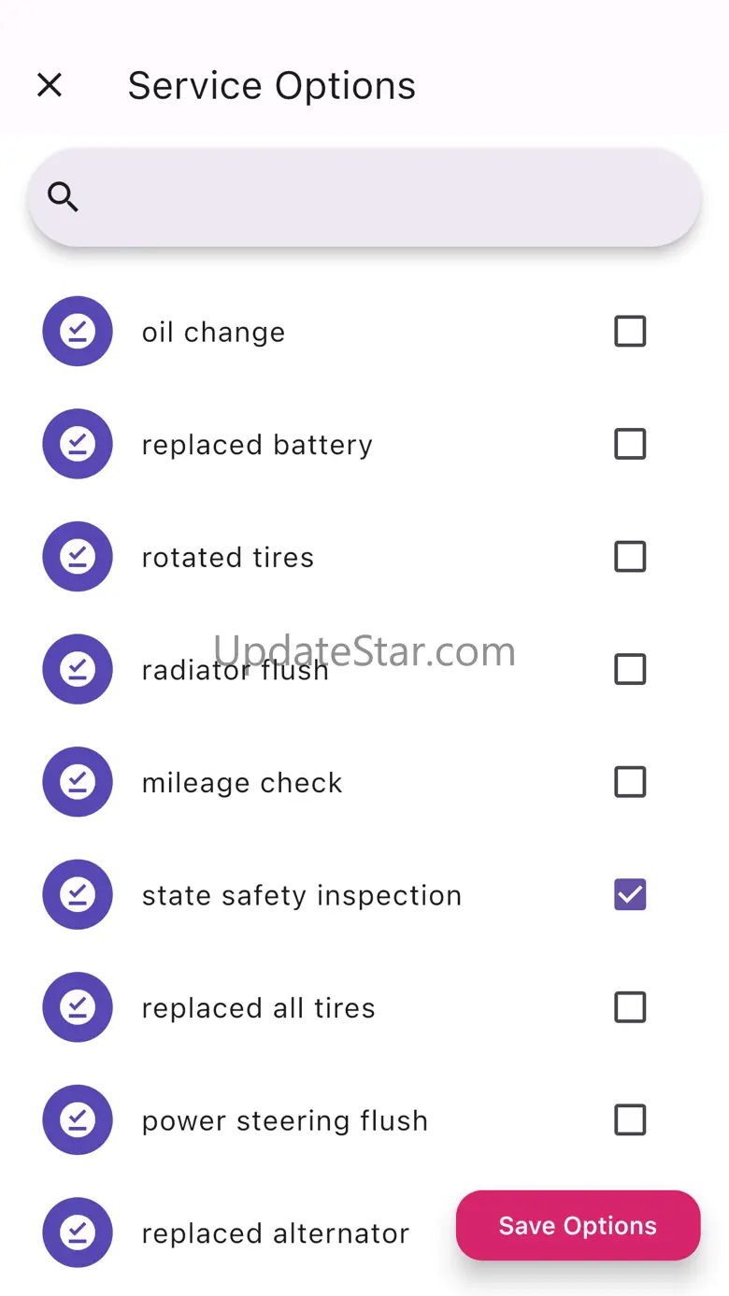Tick the rotated tires checkbox
This screenshot has height=1296, width=729.
(x=630, y=557)
